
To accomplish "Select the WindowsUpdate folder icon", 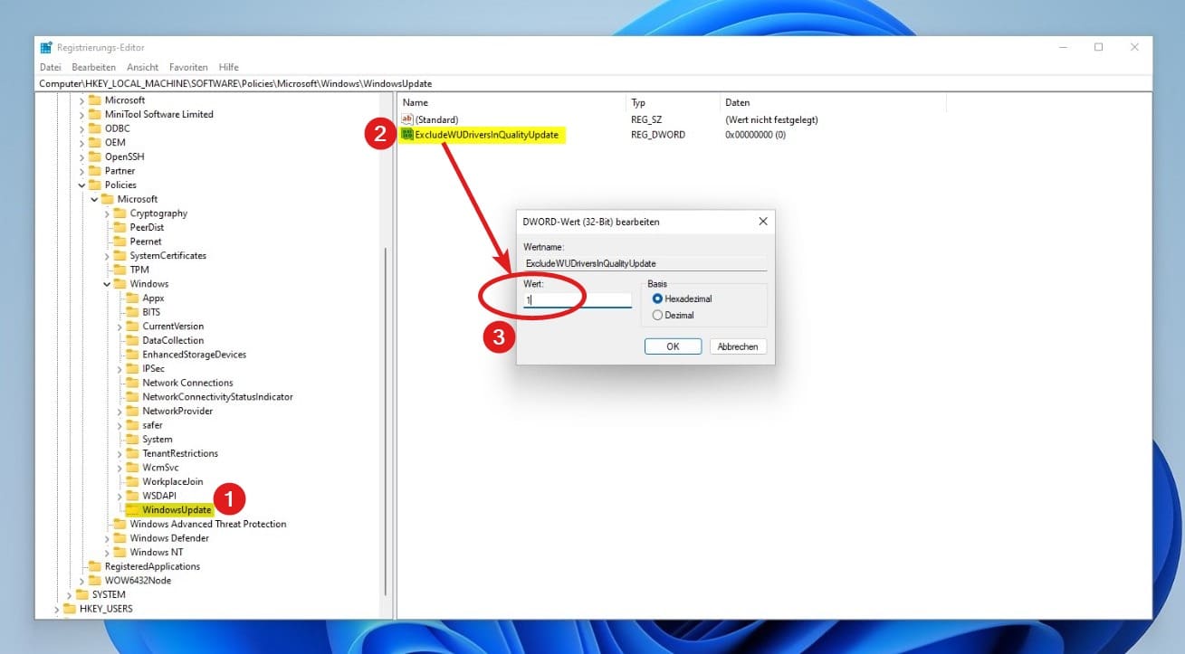I will [x=133, y=510].
